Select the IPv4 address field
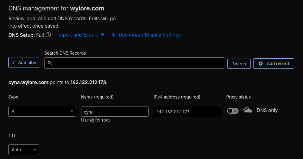The image size is (303, 159). pyautogui.click(x=187, y=112)
